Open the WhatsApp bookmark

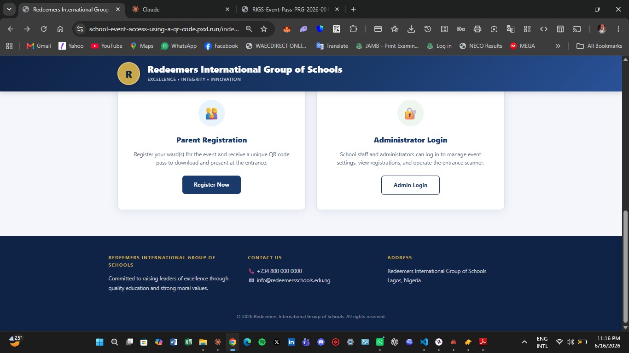(179, 46)
